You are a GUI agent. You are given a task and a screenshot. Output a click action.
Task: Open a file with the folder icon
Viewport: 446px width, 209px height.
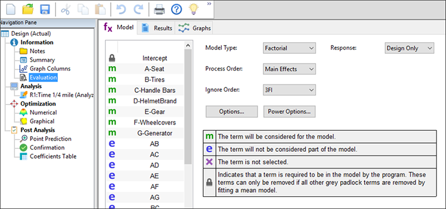[28, 10]
